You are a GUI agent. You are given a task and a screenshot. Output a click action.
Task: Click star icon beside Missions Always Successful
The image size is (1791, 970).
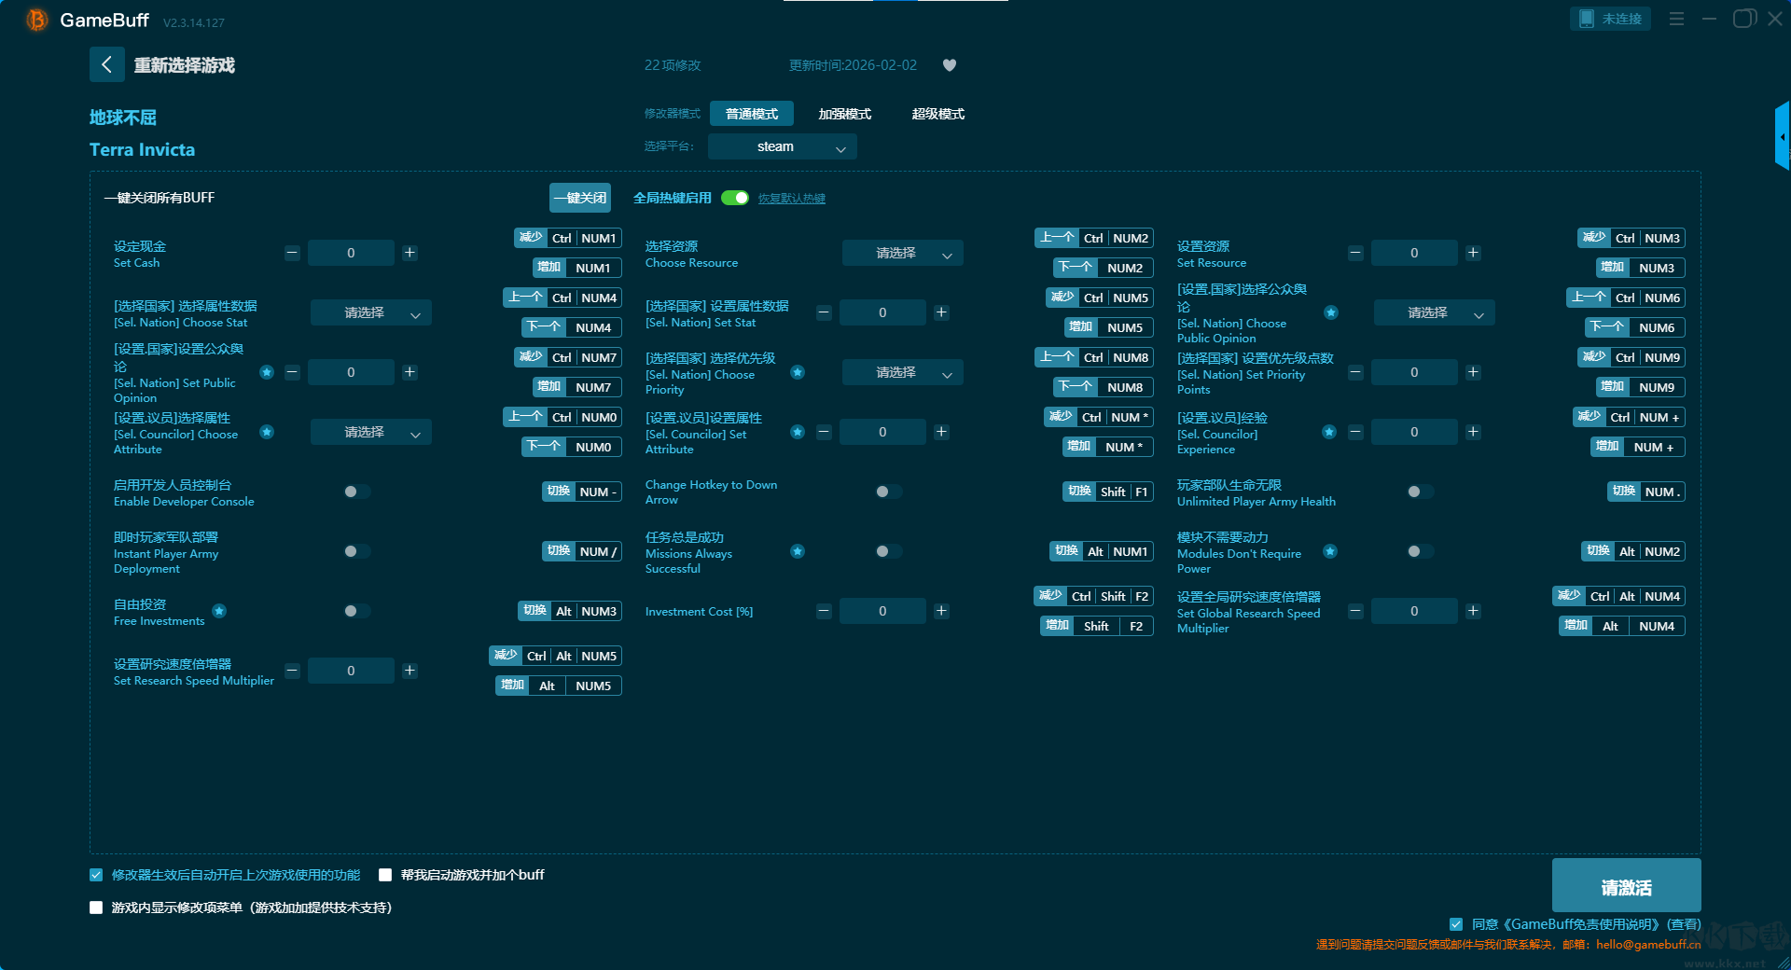[x=798, y=551]
